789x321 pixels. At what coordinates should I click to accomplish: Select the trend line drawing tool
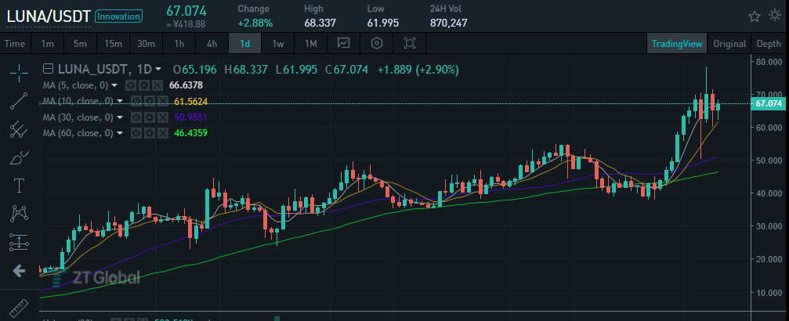click(19, 101)
